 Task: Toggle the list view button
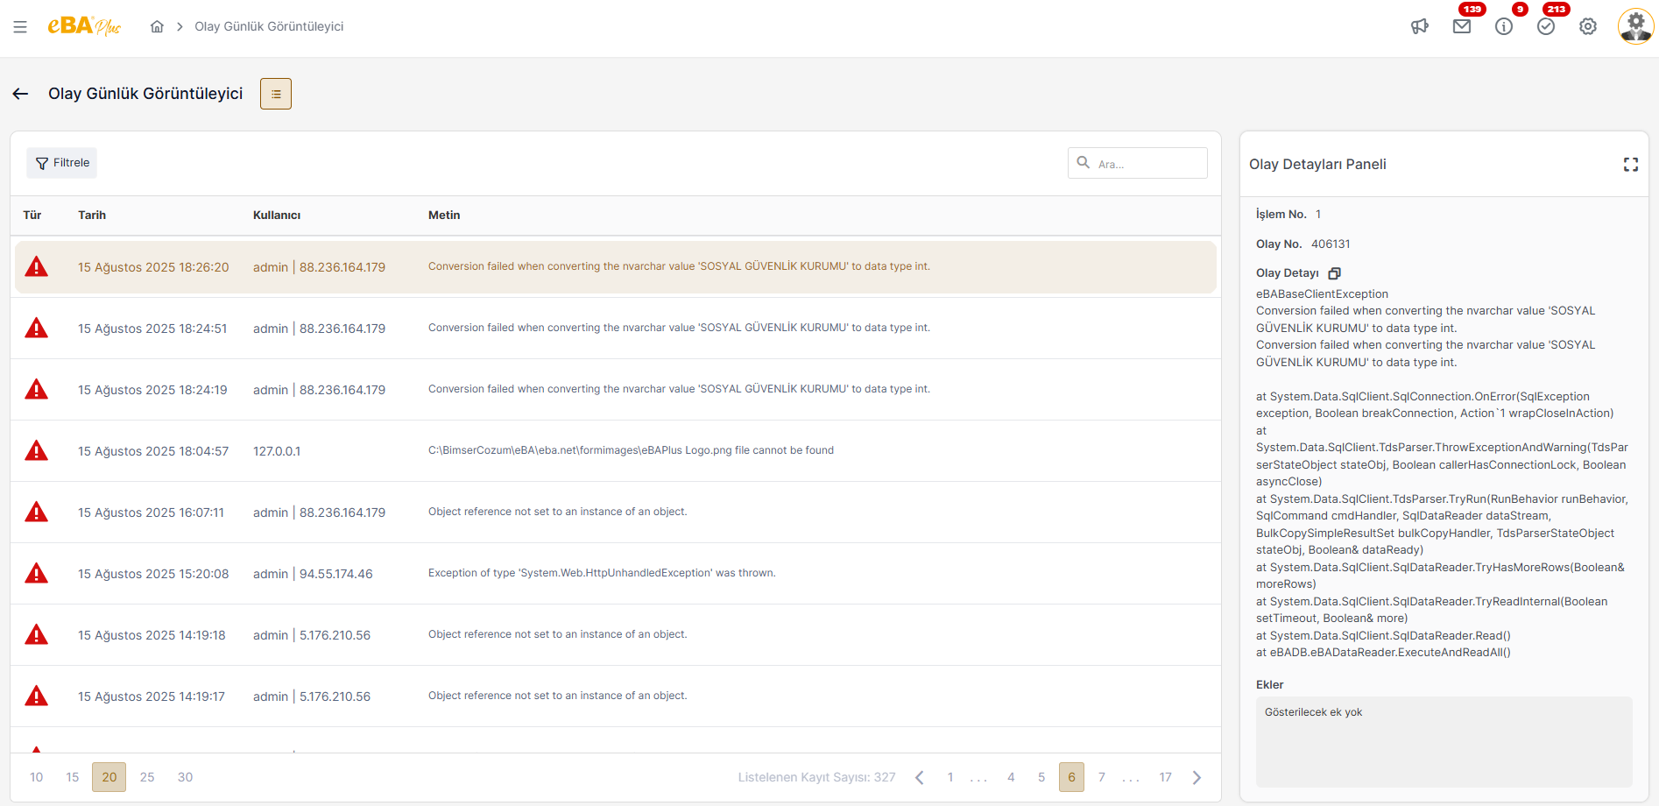pyautogui.click(x=276, y=94)
